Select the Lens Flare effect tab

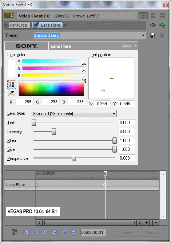pos(47,25)
